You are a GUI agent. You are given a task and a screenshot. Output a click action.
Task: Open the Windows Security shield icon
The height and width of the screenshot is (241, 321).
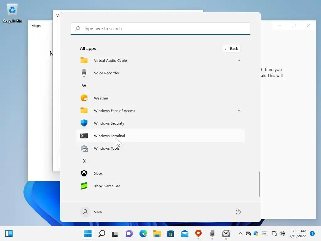click(84, 123)
